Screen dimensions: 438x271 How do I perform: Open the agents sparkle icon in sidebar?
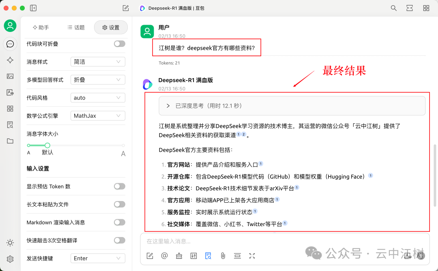(10, 60)
